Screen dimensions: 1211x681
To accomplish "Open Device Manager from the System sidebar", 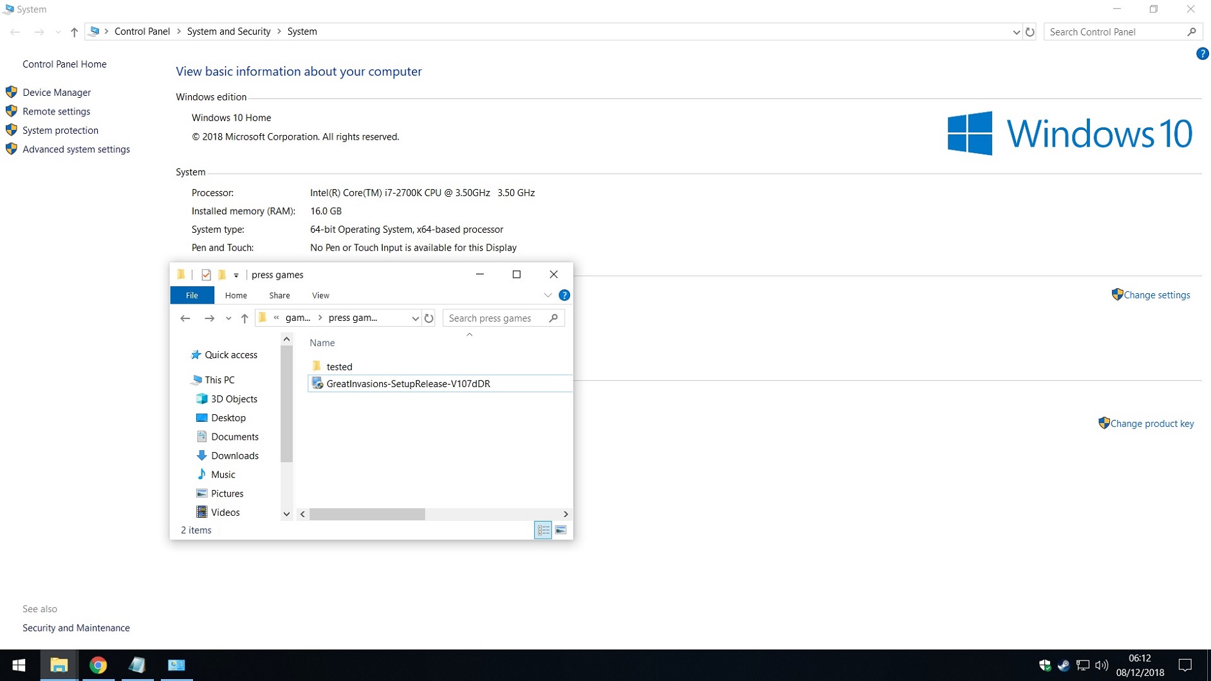I will click(57, 93).
